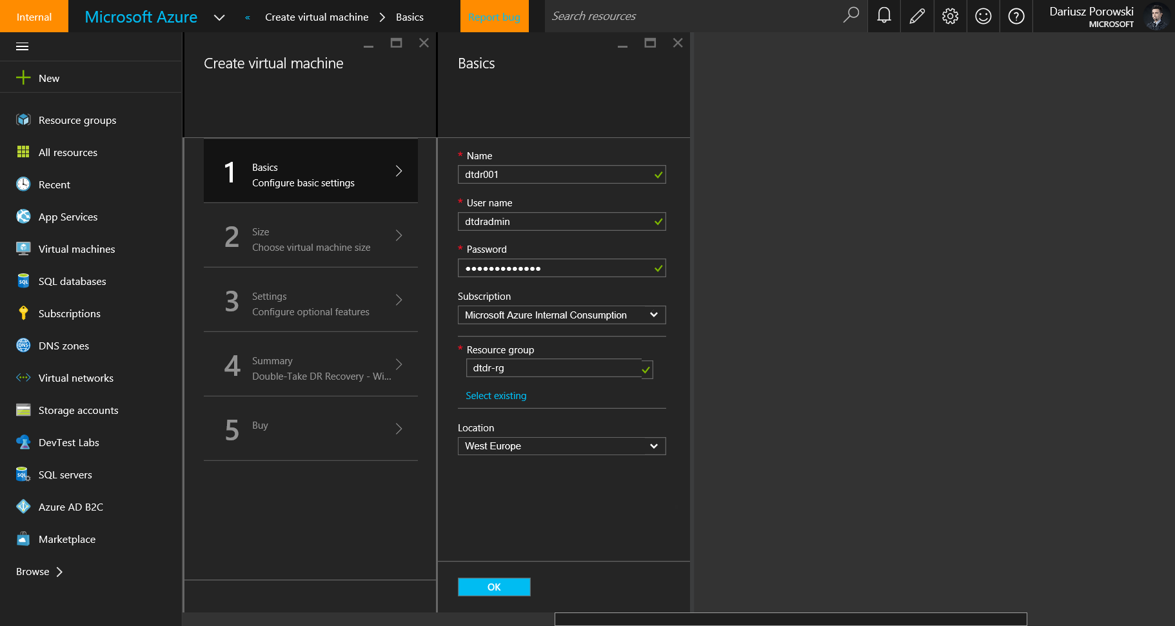Click the User name input field
Image resolution: width=1175 pixels, height=626 pixels.
pyautogui.click(x=562, y=222)
